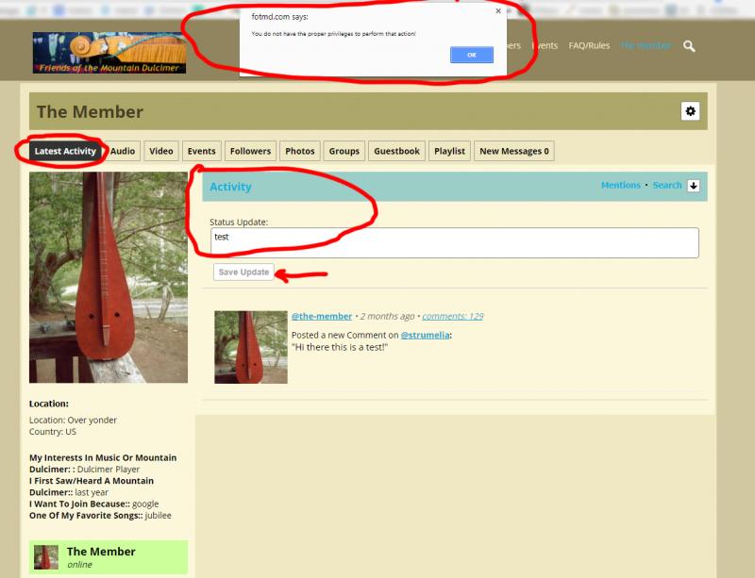Click OK in the fotmd.com alert dialog

tap(471, 55)
